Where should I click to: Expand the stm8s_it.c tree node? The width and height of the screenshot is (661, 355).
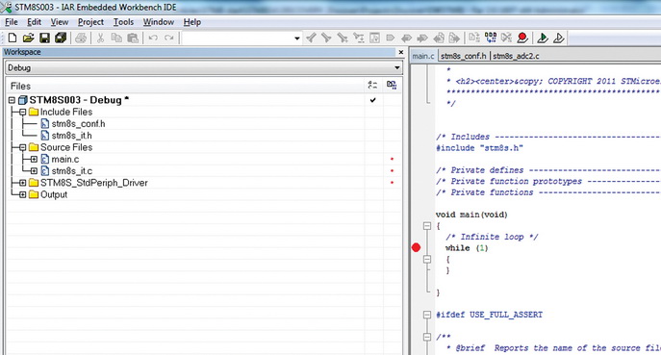[34, 170]
